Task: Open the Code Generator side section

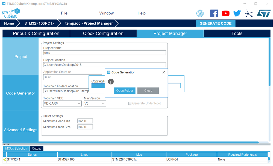Action: pos(20,93)
